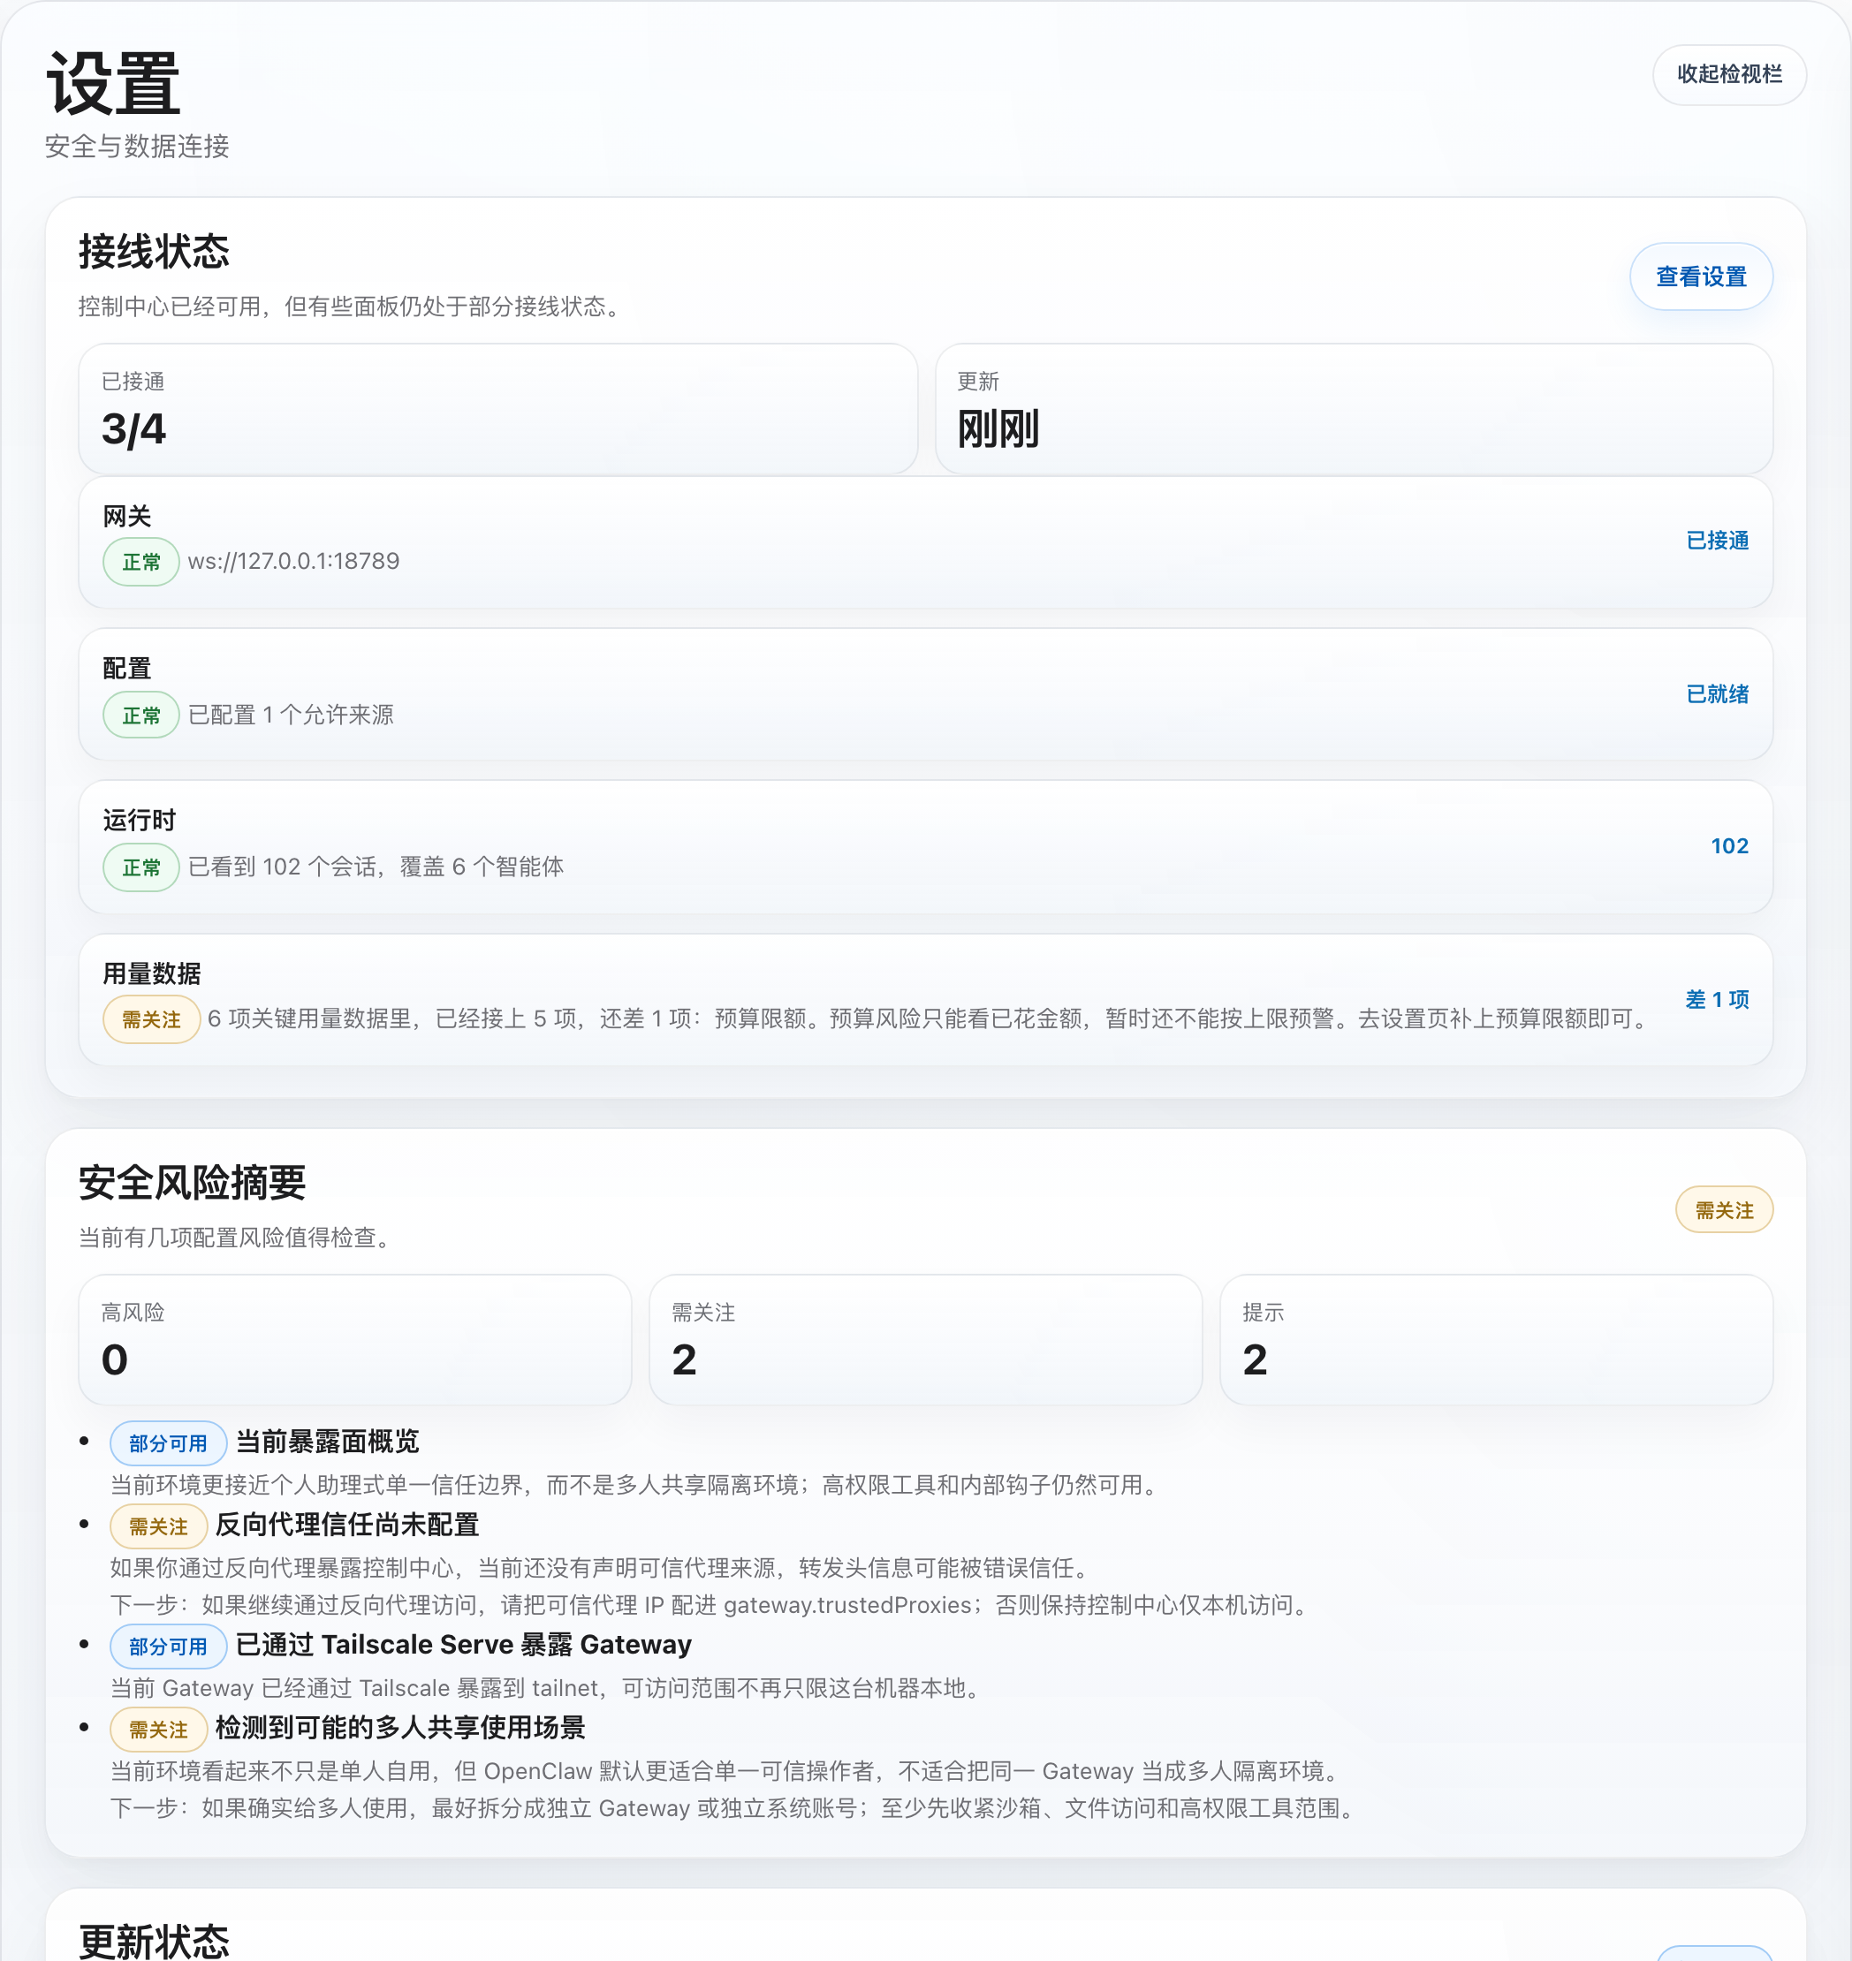The image size is (1852, 1961).
Task: Click the 需关注 badge on 反向代理信任尚未配置
Action: (158, 1526)
